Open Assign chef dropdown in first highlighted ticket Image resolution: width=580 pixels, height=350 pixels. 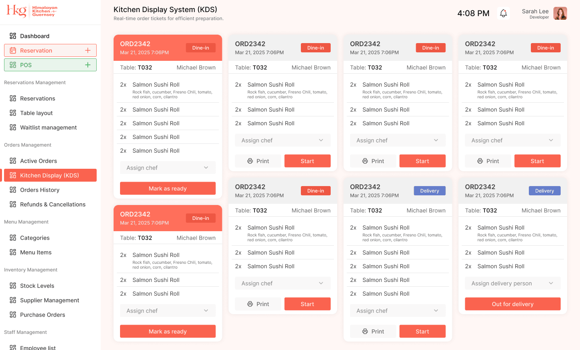pos(168,168)
